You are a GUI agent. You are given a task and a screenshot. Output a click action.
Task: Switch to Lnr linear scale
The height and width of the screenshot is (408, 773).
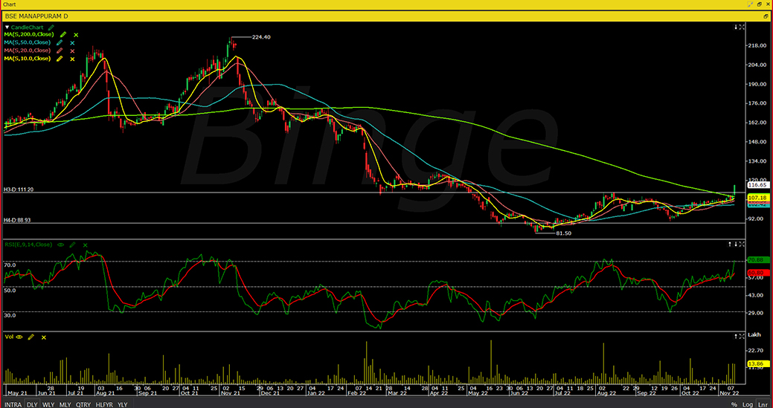coord(762,404)
